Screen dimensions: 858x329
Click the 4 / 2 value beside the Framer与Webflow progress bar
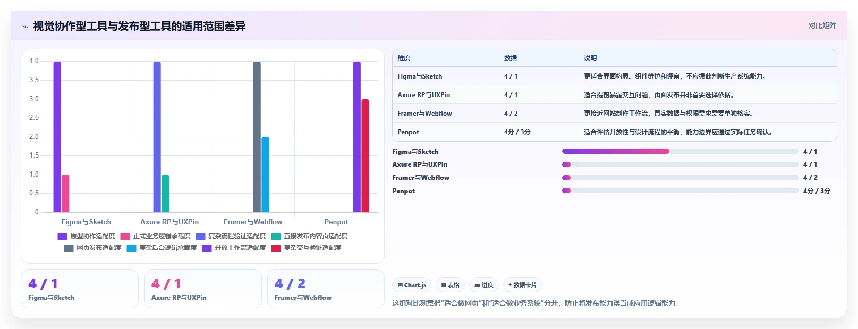tap(810, 178)
